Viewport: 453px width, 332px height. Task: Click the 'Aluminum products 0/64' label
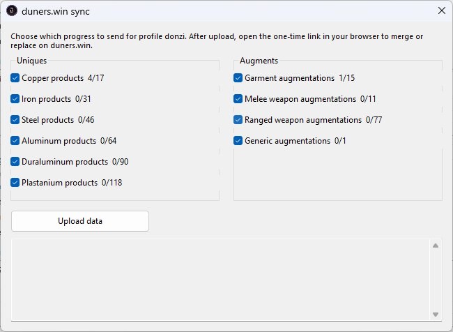pos(69,141)
